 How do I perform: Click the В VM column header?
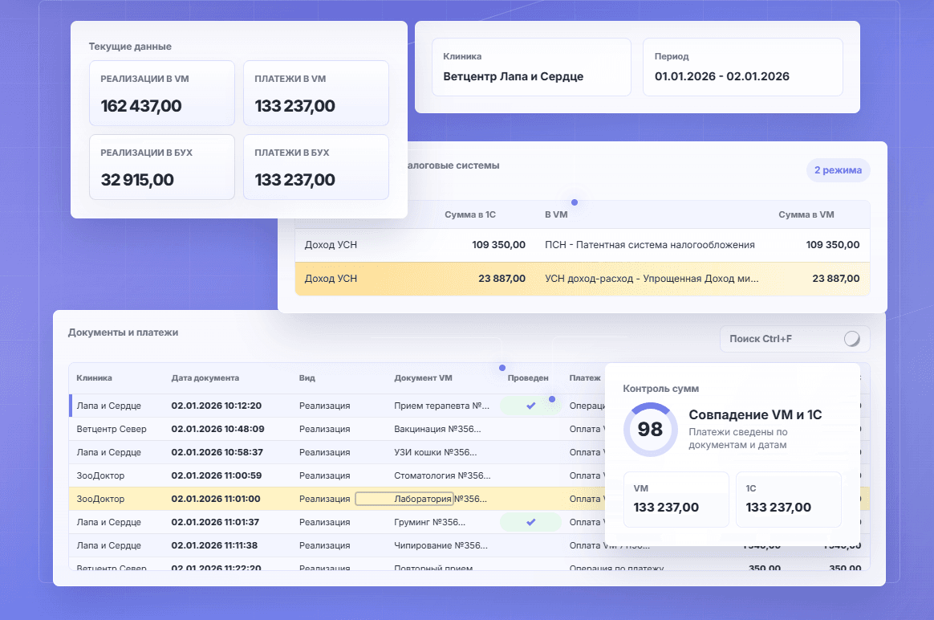(x=556, y=214)
